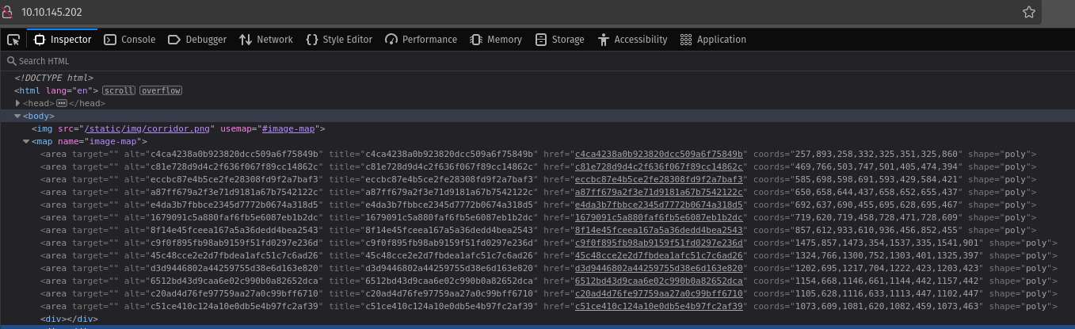This screenshot has width=1075, height=329.
Task: Toggle the overflow badge on html element
Action: tap(161, 90)
